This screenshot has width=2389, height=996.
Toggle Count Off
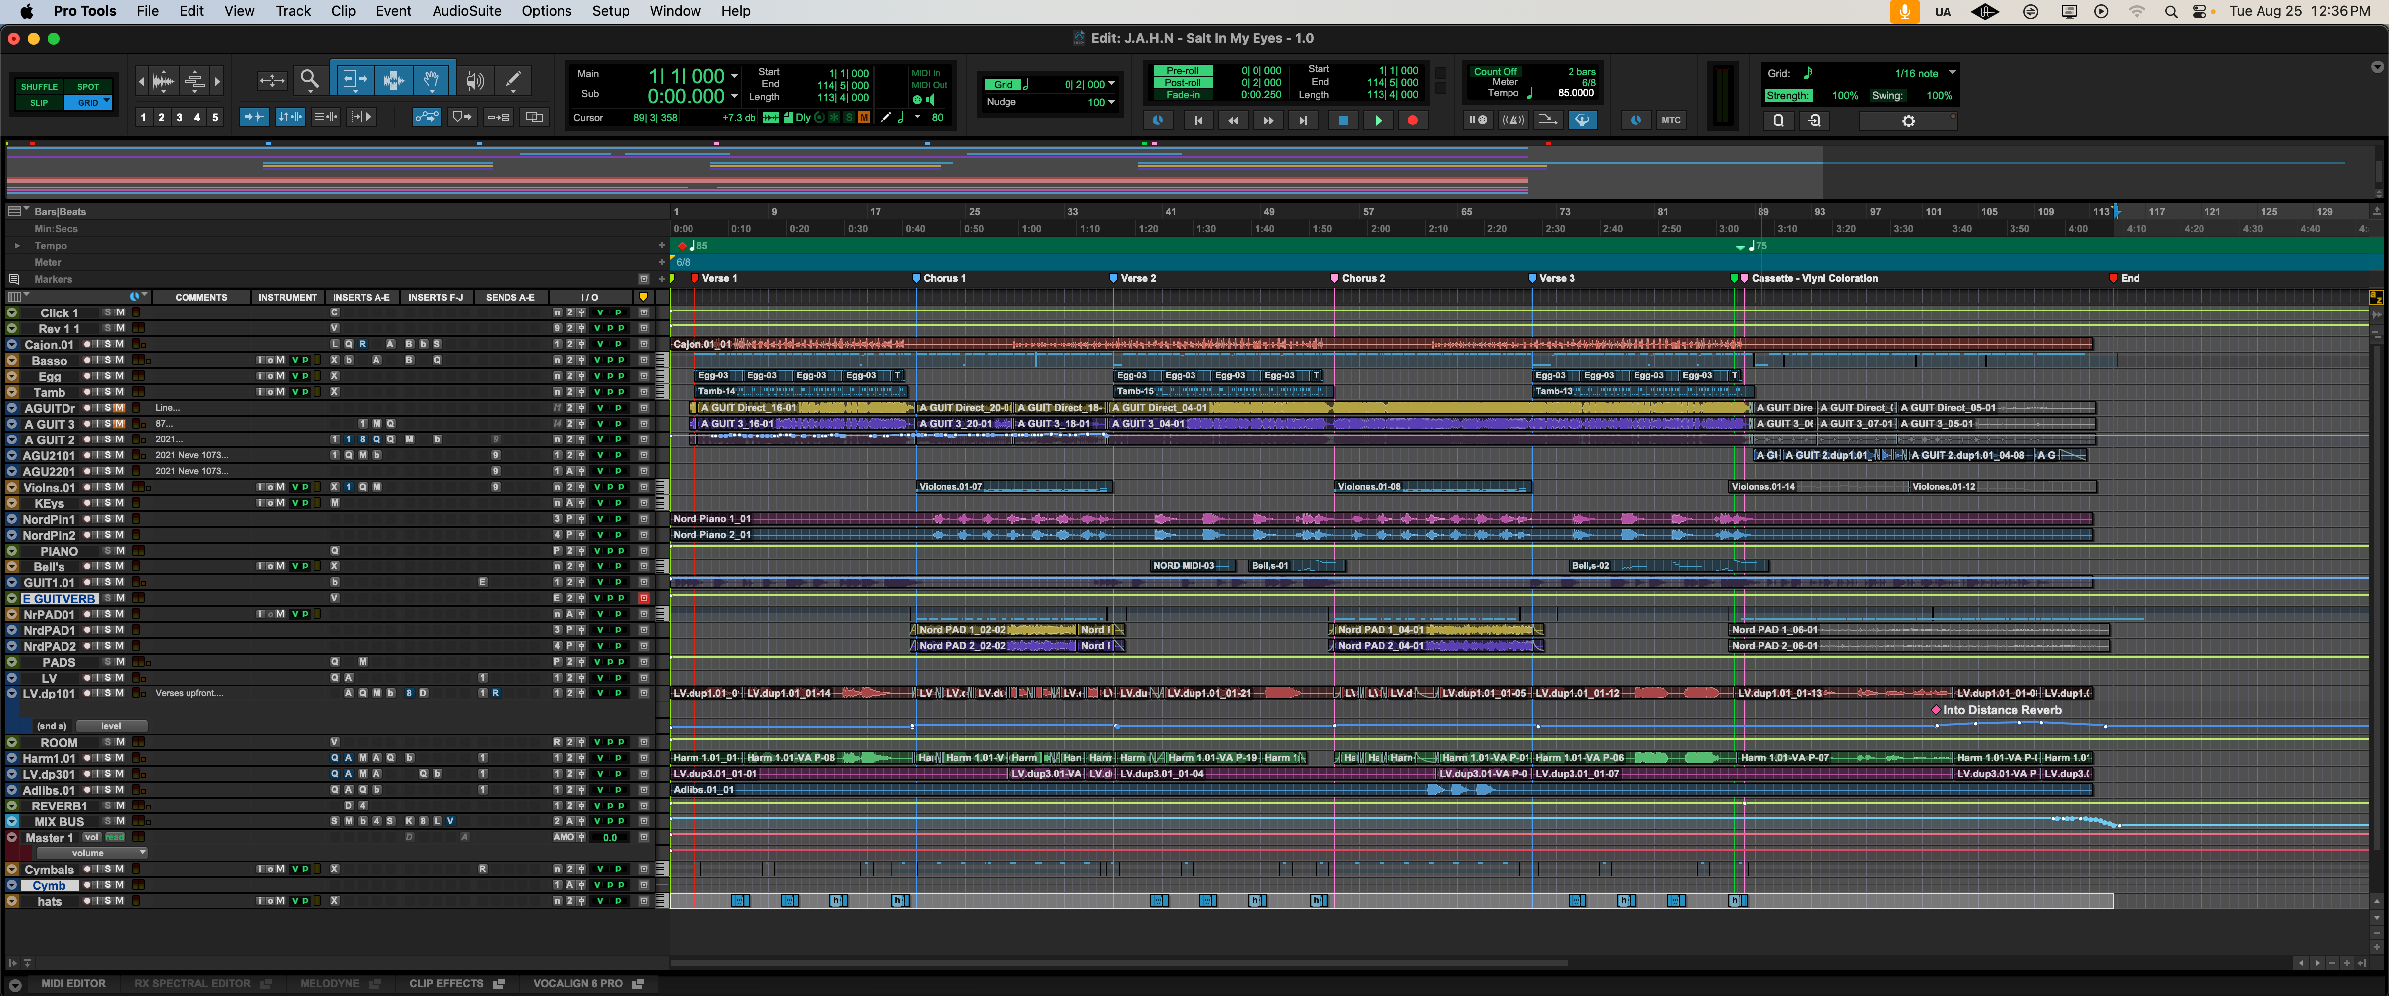1495,72
